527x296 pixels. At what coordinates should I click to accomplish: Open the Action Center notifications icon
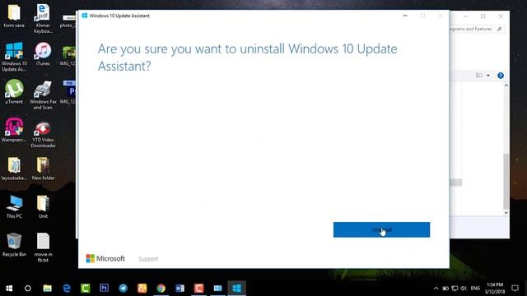tap(515, 289)
